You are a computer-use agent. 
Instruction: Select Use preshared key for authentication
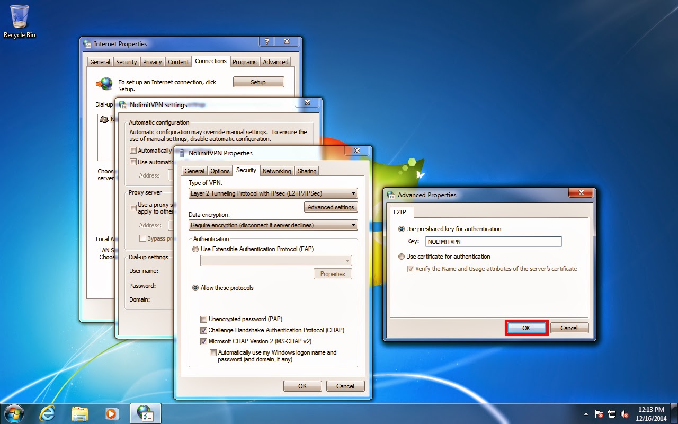click(x=402, y=229)
